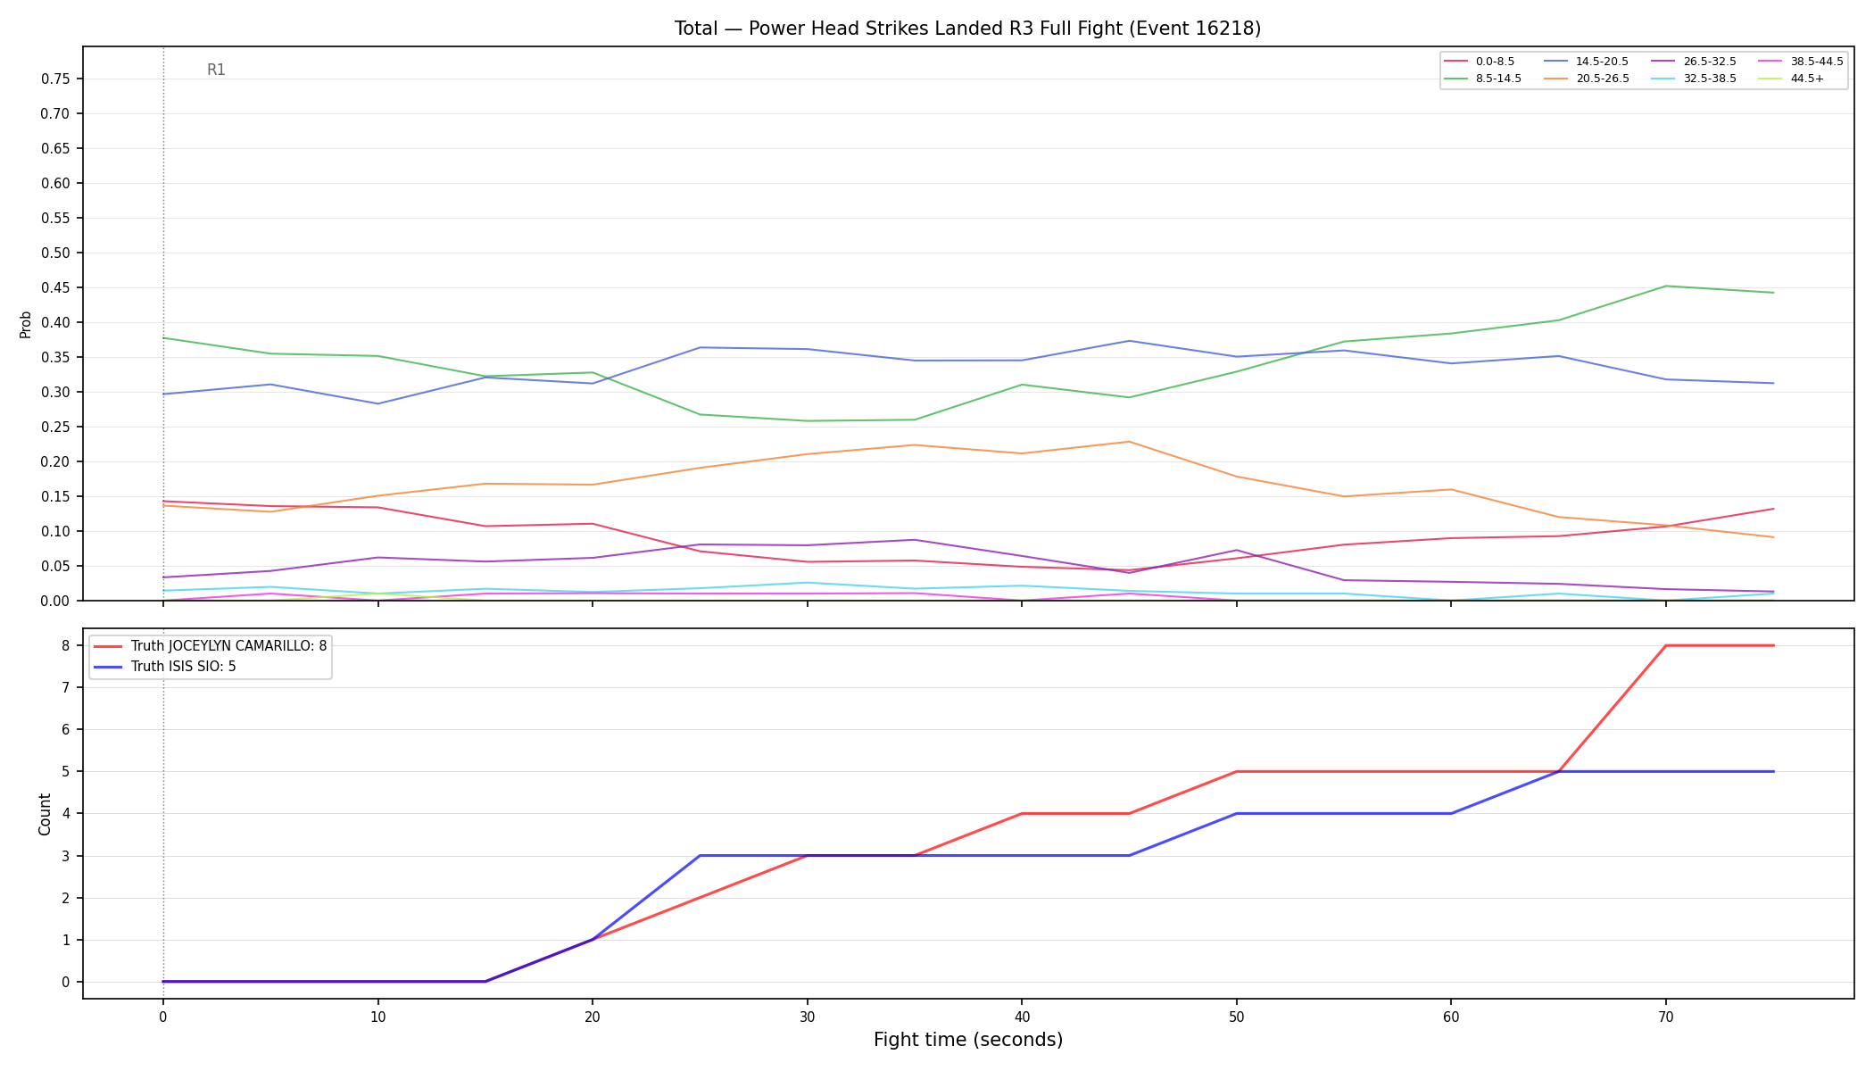The image size is (1874, 1071).
Task: Click the R1 round label
Action: (216, 70)
